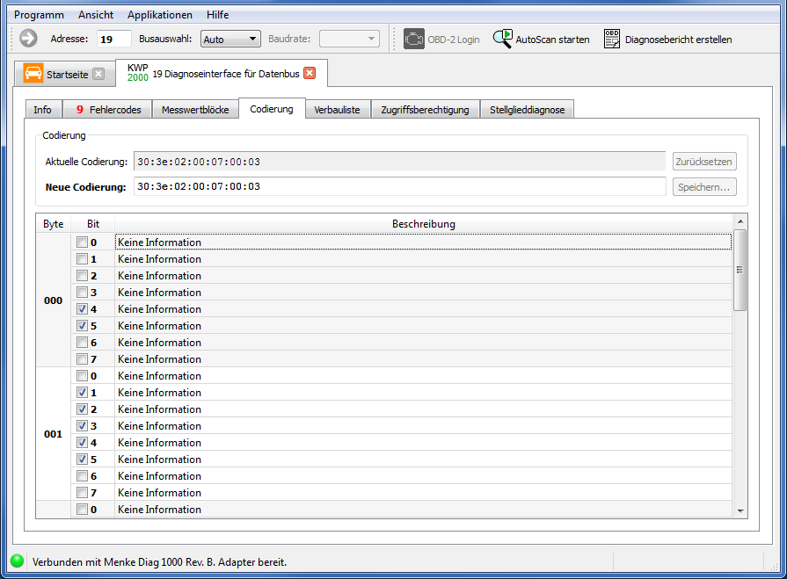
Task: Start AutoScan with the magnifier icon
Action: coord(502,39)
